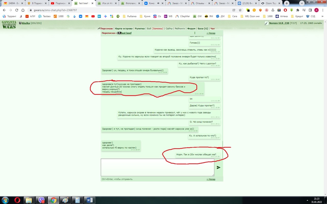Open the YouTube bookmark icon
327x204 pixels.
93,16
